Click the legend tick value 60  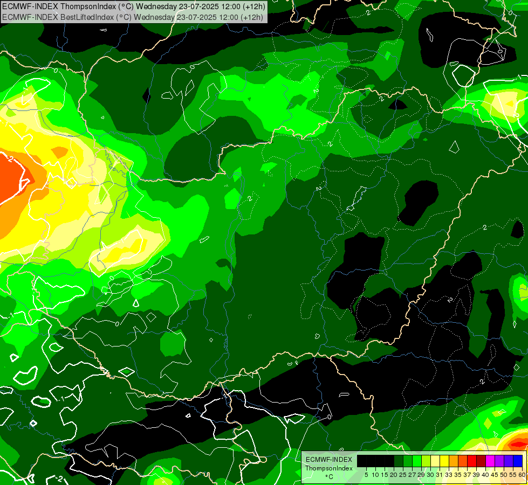[522, 475]
